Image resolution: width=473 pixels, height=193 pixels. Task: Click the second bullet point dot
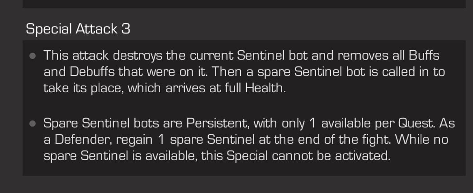tap(33, 124)
